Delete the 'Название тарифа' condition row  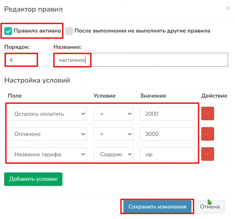click(x=207, y=154)
